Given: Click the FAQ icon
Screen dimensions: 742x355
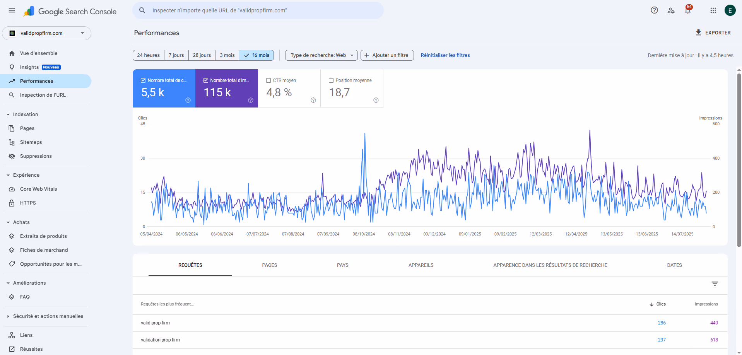Looking at the screenshot, I should point(12,297).
